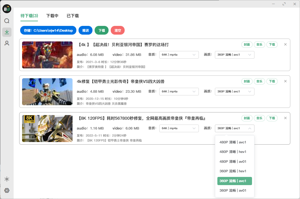
Task: Select 480P 清晰 | hev1 option
Action: tap(235, 152)
